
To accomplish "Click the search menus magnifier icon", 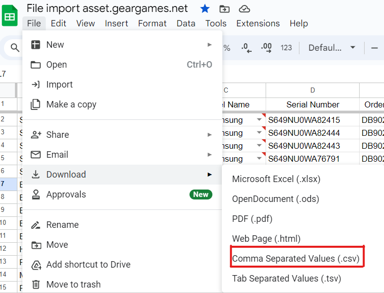I will 15,48.
